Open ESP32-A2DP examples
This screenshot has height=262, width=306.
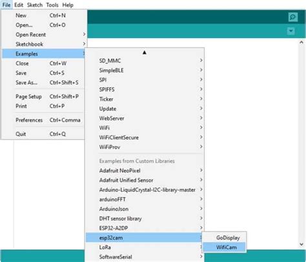point(145,228)
